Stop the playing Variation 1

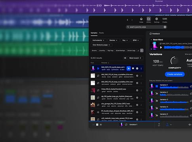[x=157, y=86]
